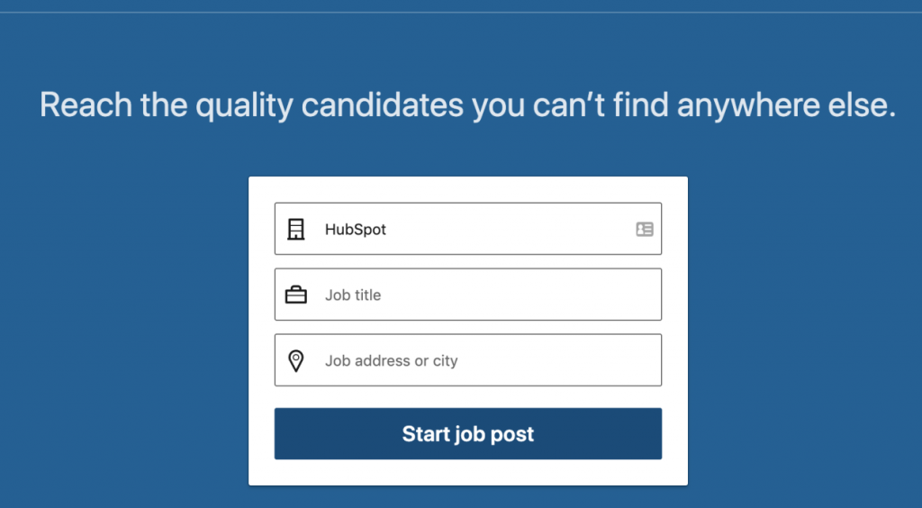Screen dimensions: 922x508
Task: Click the white form card's top margin
Action: (468, 189)
